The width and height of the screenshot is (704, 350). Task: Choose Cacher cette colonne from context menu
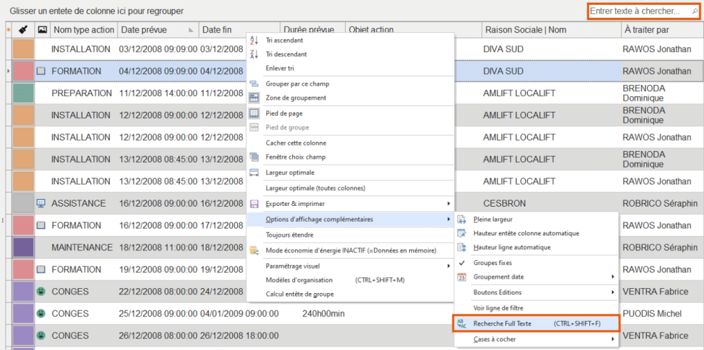point(296,143)
